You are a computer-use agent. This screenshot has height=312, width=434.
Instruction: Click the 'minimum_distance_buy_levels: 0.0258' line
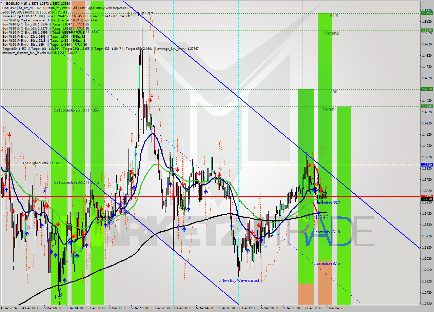[x=39, y=53]
